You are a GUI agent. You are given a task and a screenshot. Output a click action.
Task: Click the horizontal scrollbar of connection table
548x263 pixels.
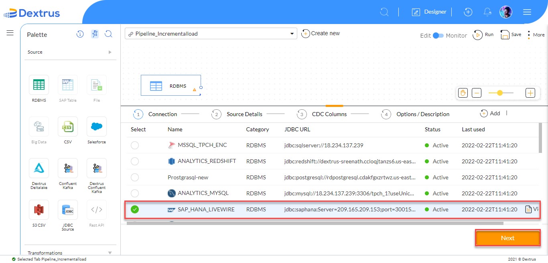[315, 223]
